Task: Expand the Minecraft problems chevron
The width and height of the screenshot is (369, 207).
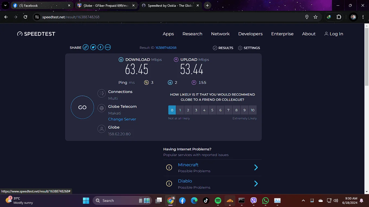Action: coord(256,168)
